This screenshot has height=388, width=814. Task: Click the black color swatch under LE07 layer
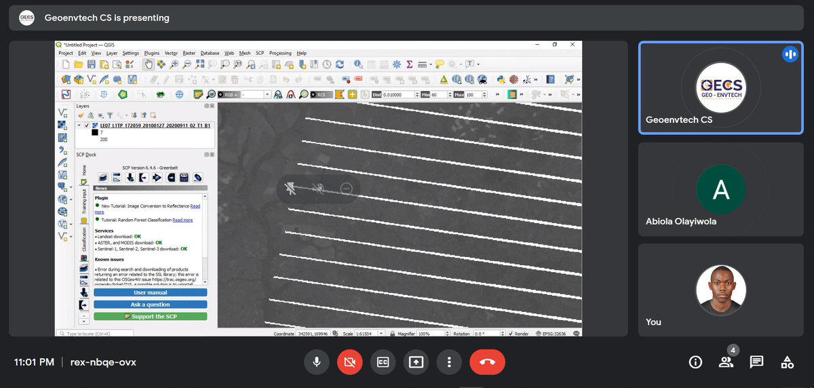(95, 132)
